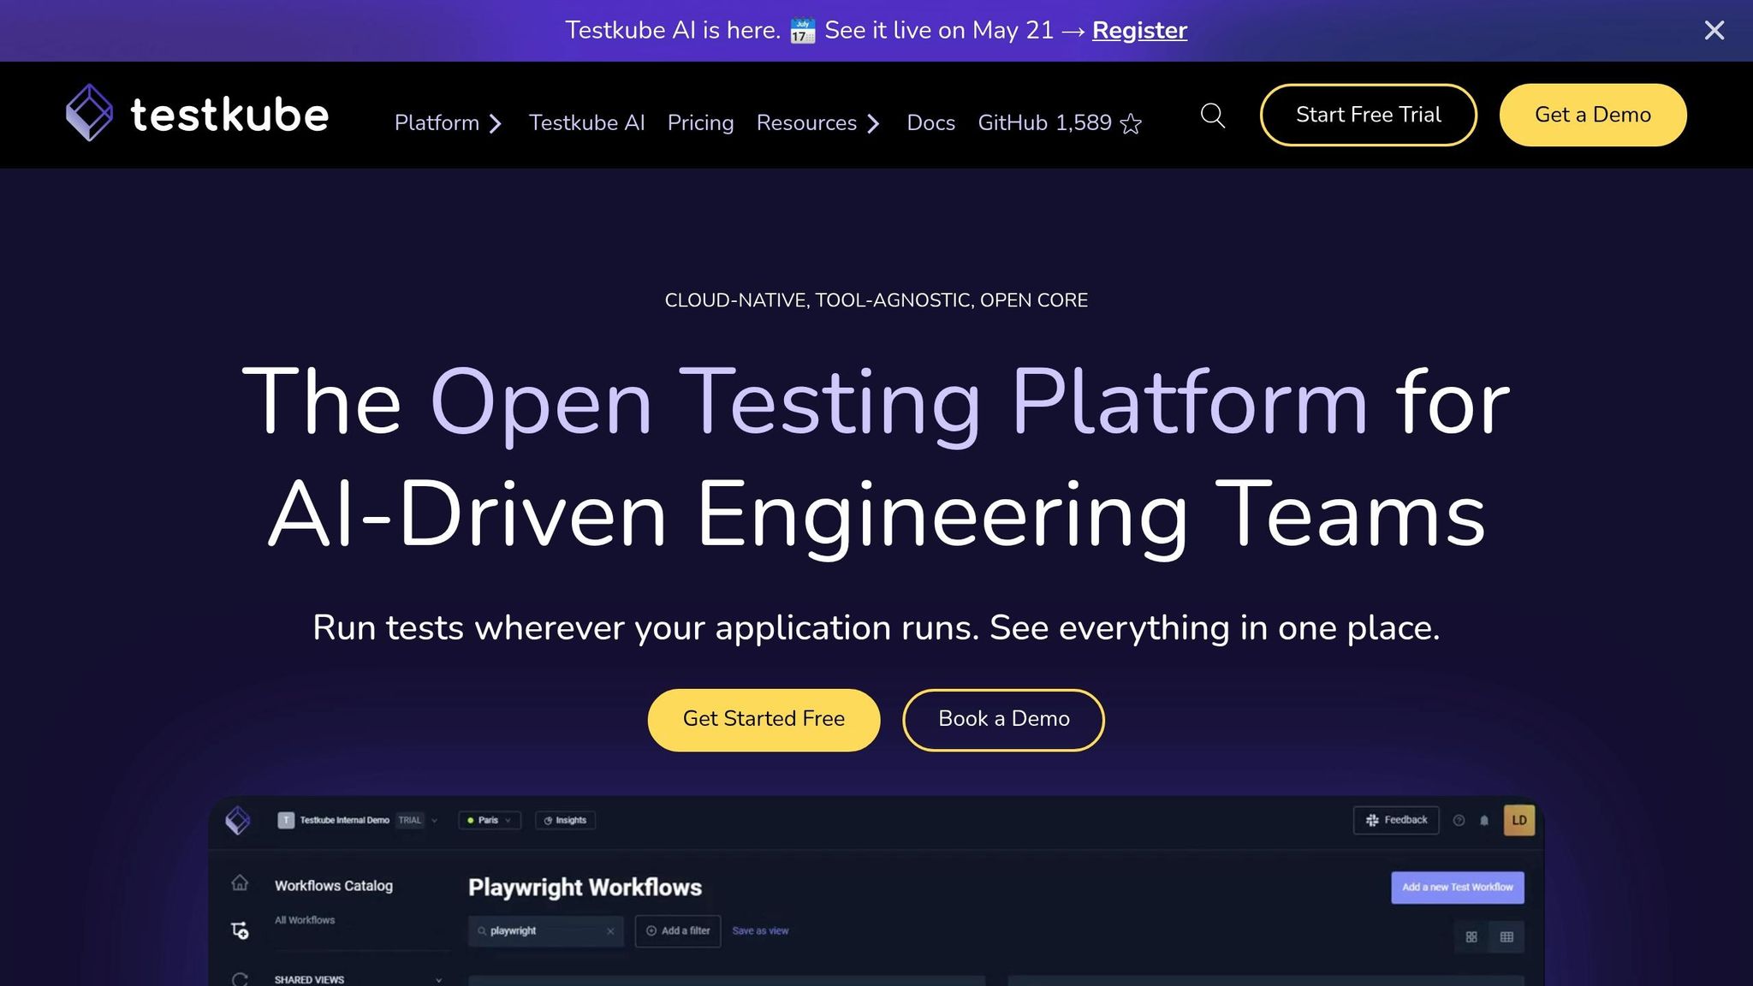This screenshot has height=986, width=1753.
Task: Open the Docs link in the nav
Action: point(930,123)
